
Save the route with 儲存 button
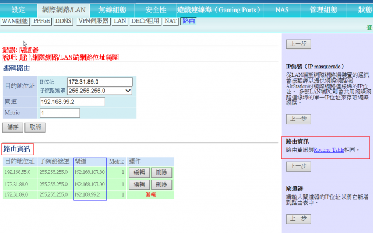point(13,127)
